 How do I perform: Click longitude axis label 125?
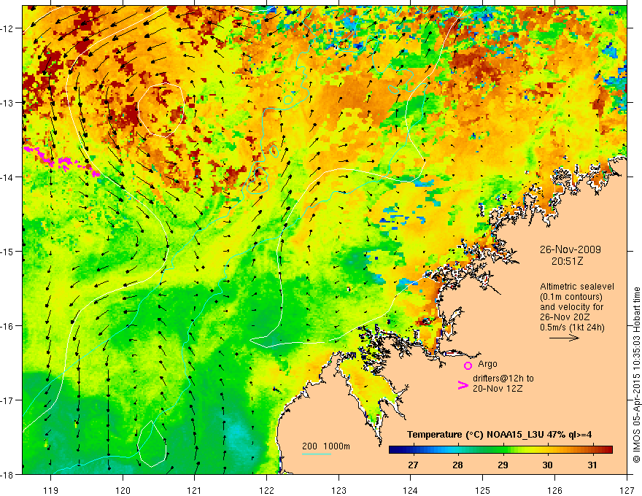(483, 490)
